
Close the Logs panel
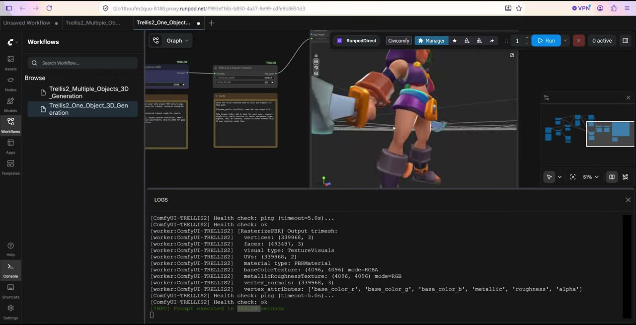pyautogui.click(x=628, y=200)
